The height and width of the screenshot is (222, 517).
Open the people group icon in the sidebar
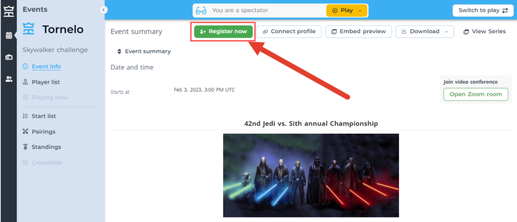coord(9,79)
